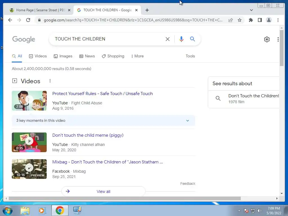288x216 pixels.
Task: Open the taskbar clock 7:09 PM
Action: coord(274,211)
